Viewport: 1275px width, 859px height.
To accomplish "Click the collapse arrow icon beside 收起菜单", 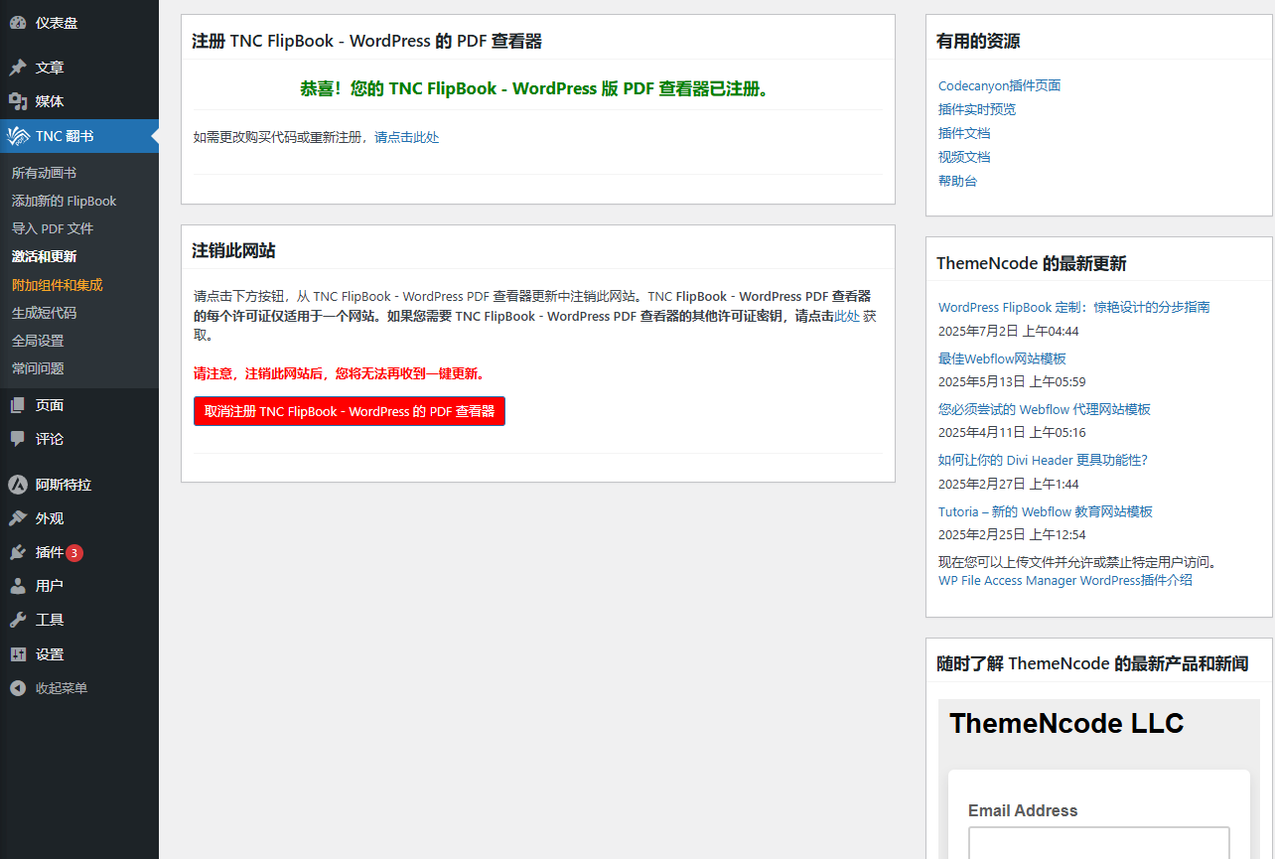I will (x=18, y=688).
